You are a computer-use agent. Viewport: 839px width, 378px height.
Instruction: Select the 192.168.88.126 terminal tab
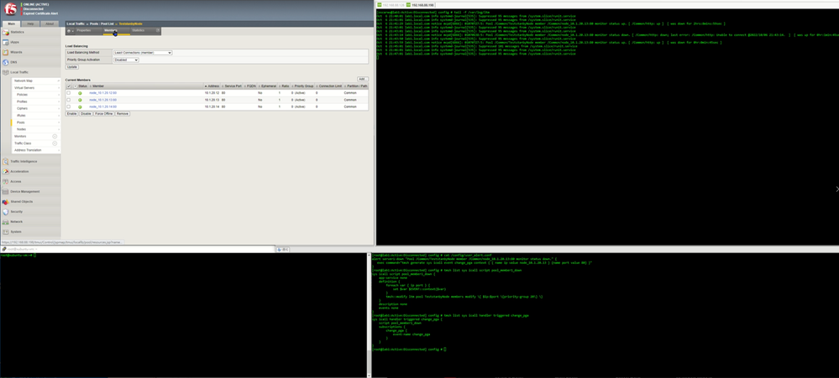[x=391, y=5]
